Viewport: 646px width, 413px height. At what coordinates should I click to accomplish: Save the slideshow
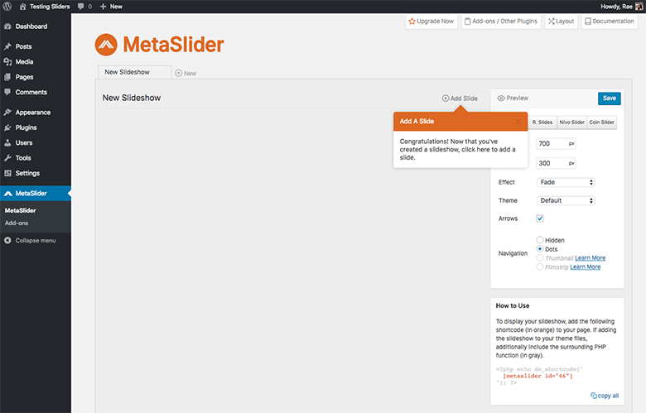[x=610, y=98]
